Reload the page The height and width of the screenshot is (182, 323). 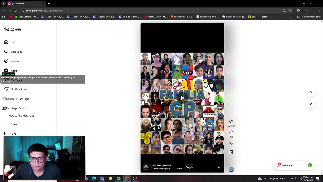pyautogui.click(x=16, y=11)
